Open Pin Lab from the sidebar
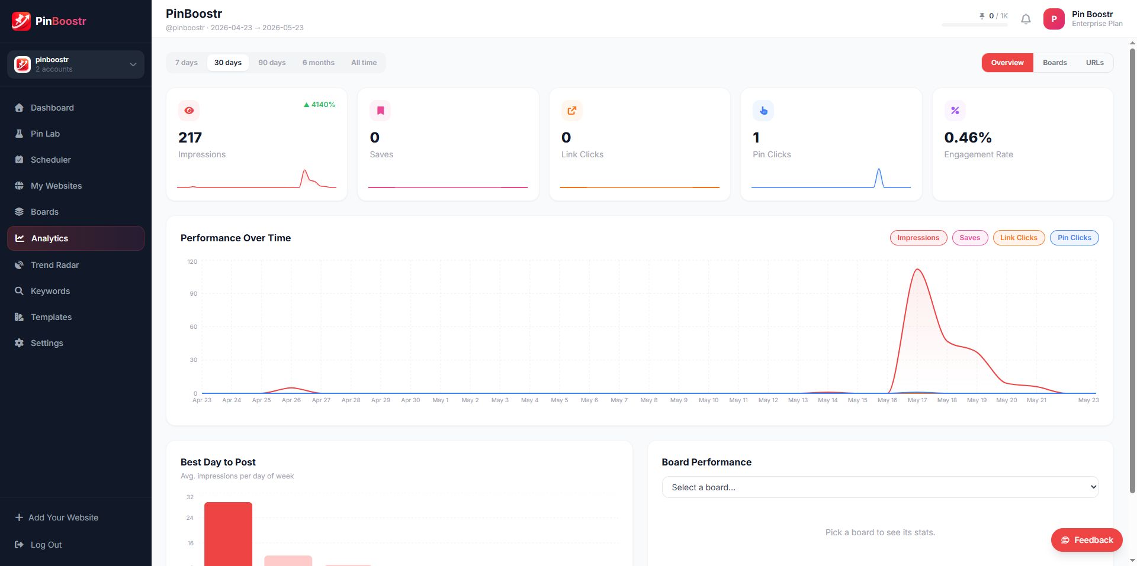Image resolution: width=1137 pixels, height=566 pixels. point(76,134)
